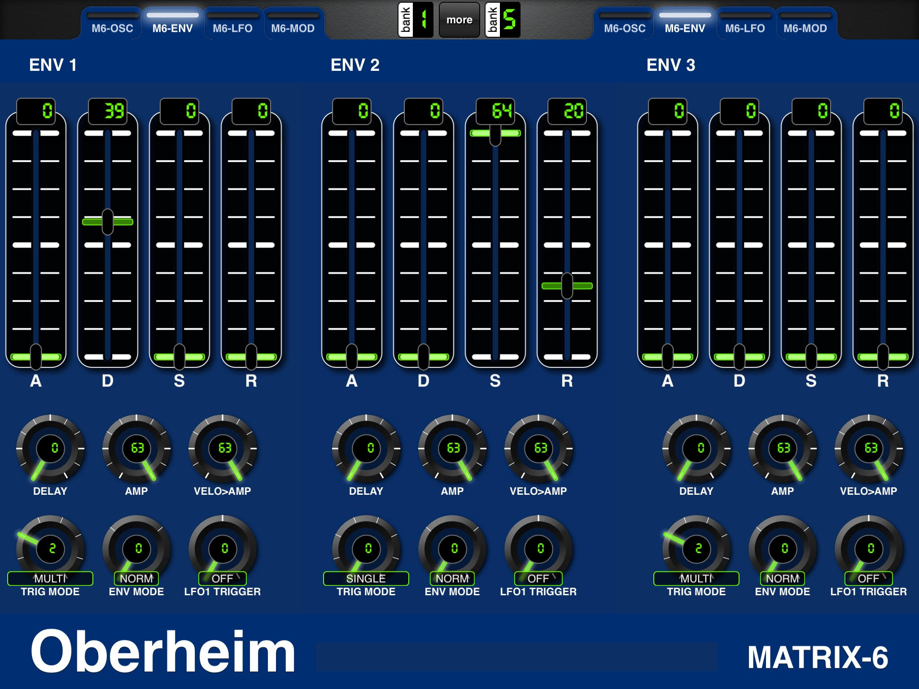Click ENV 2 Sustain slider handle
Screen dimensions: 919x689
tap(495, 133)
